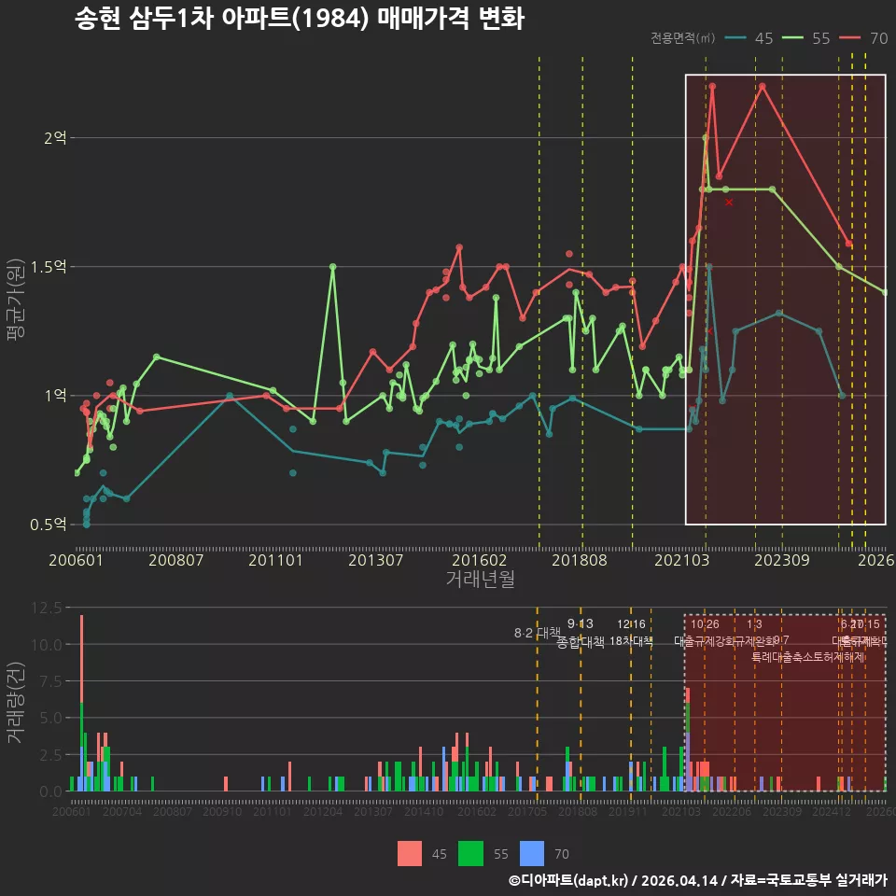The height and width of the screenshot is (896, 896).
Task: Click the tallest volume bar at 200601
Action: 82,703
